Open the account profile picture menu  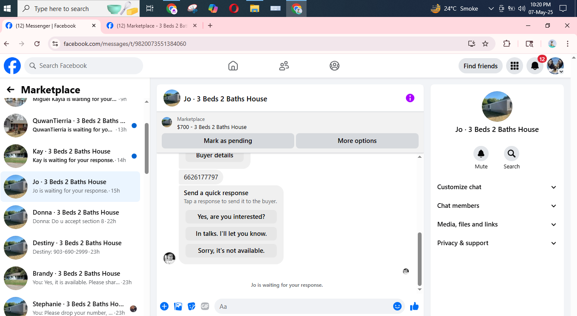point(555,66)
